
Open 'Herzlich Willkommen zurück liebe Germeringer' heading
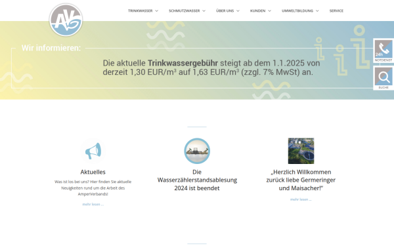pyautogui.click(x=301, y=180)
